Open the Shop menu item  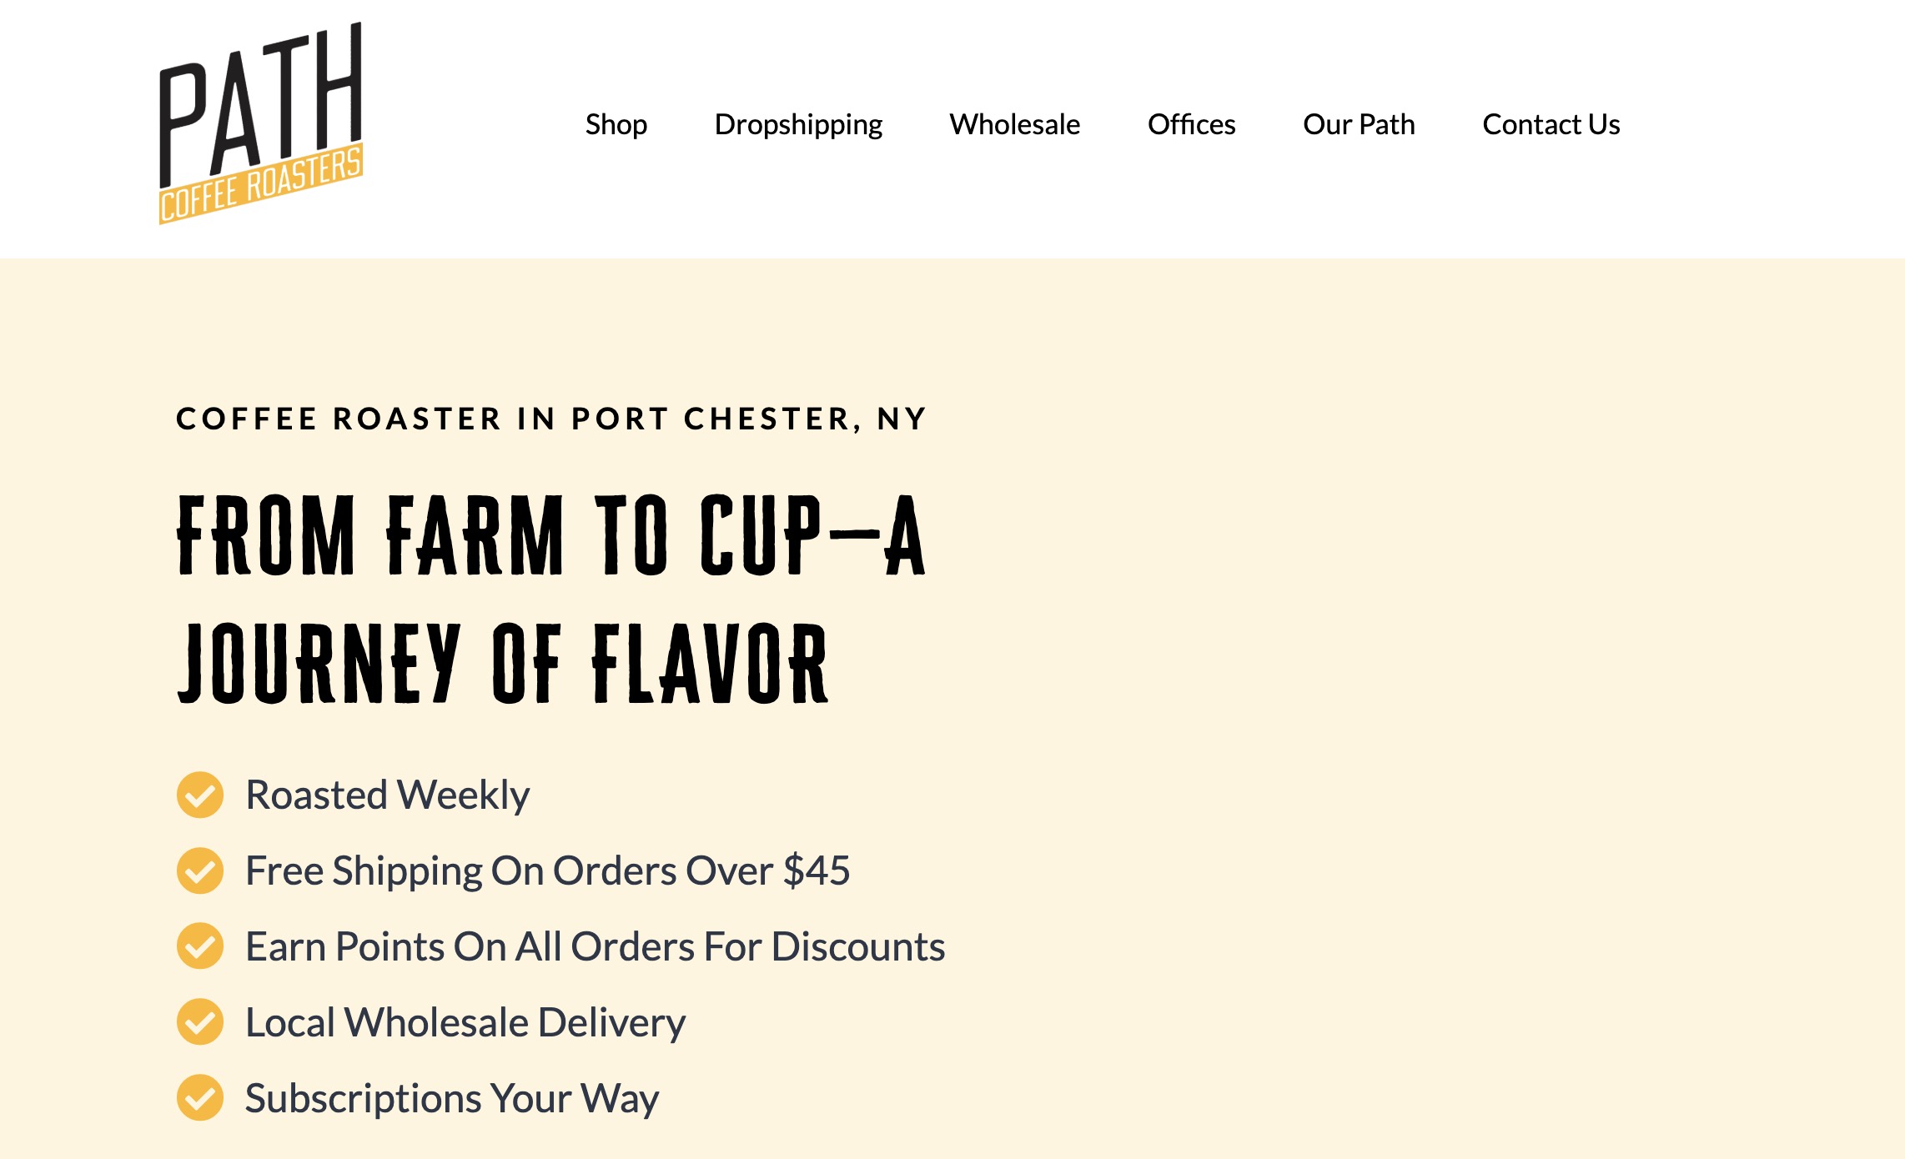coord(616,123)
